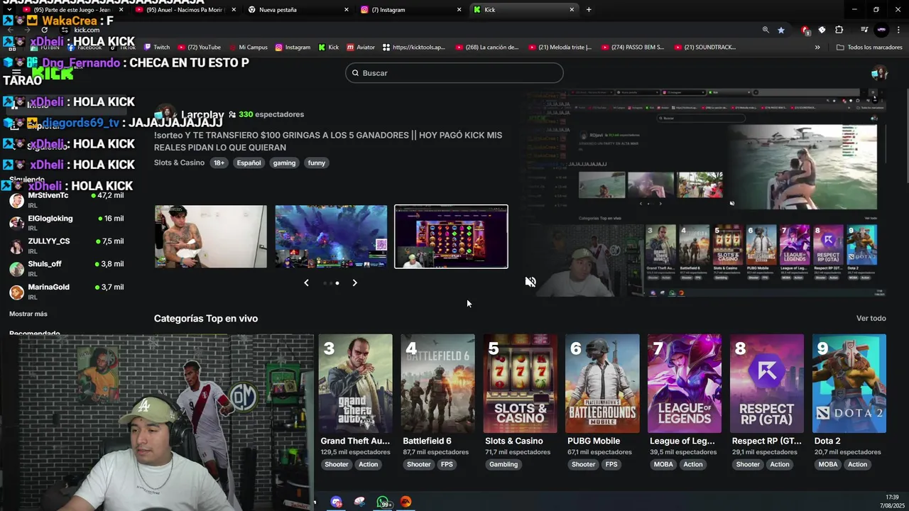Screen dimensions: 909x511
Task: Go to previous carousel slide arrow
Action: pyautogui.click(x=306, y=282)
